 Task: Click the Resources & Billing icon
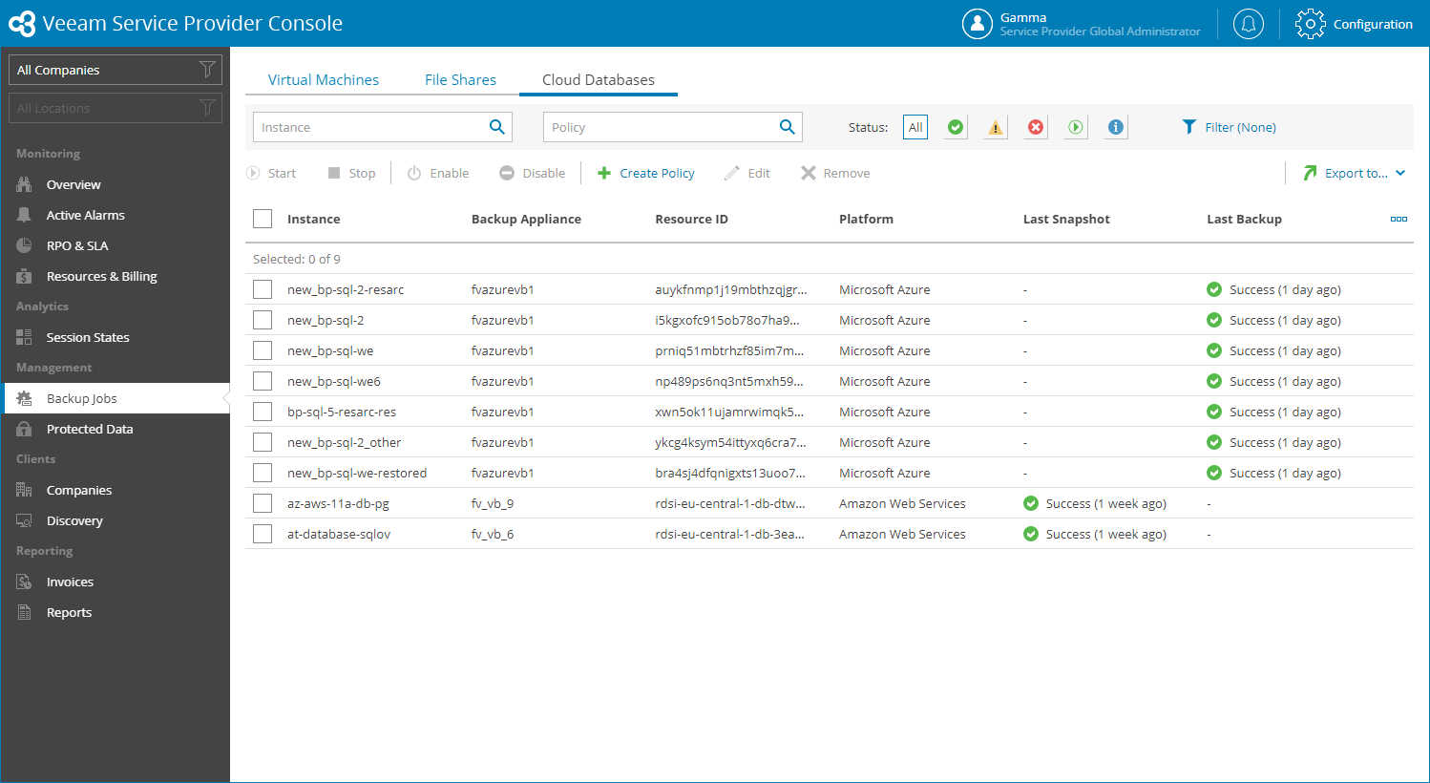pyautogui.click(x=24, y=276)
